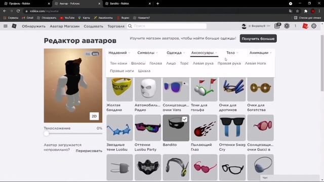Expand the Анимации dropdown
Viewport: 324px width, 182px height.
click(260, 53)
